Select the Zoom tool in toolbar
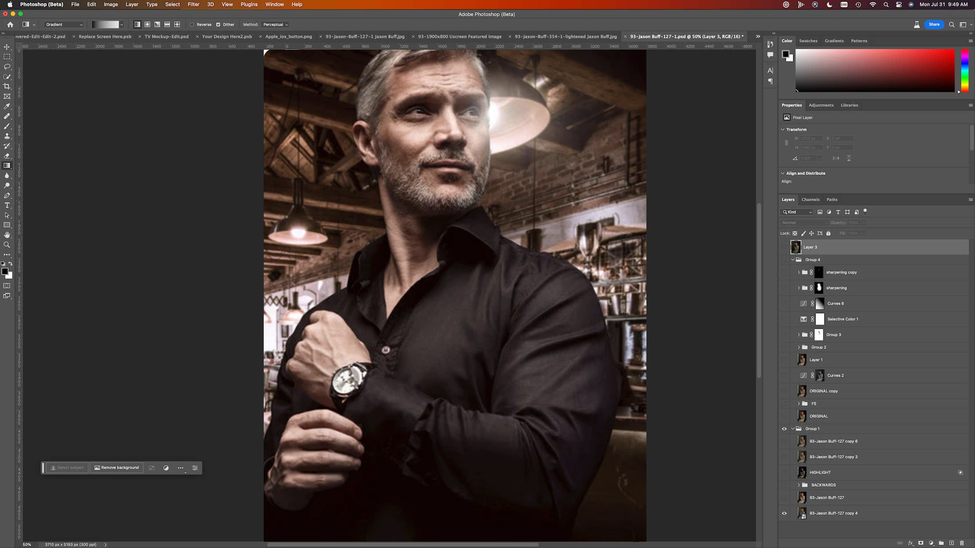Viewport: 975px width, 548px height. 7,245
